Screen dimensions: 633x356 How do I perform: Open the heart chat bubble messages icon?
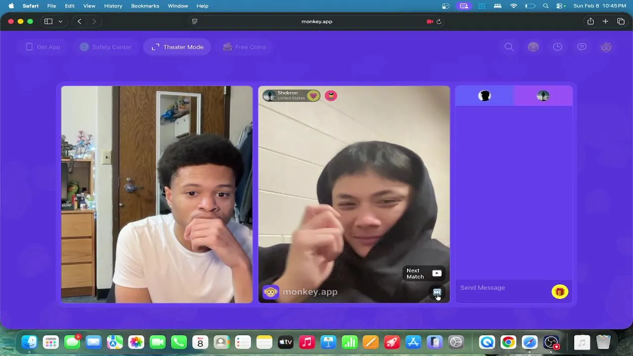(582, 47)
